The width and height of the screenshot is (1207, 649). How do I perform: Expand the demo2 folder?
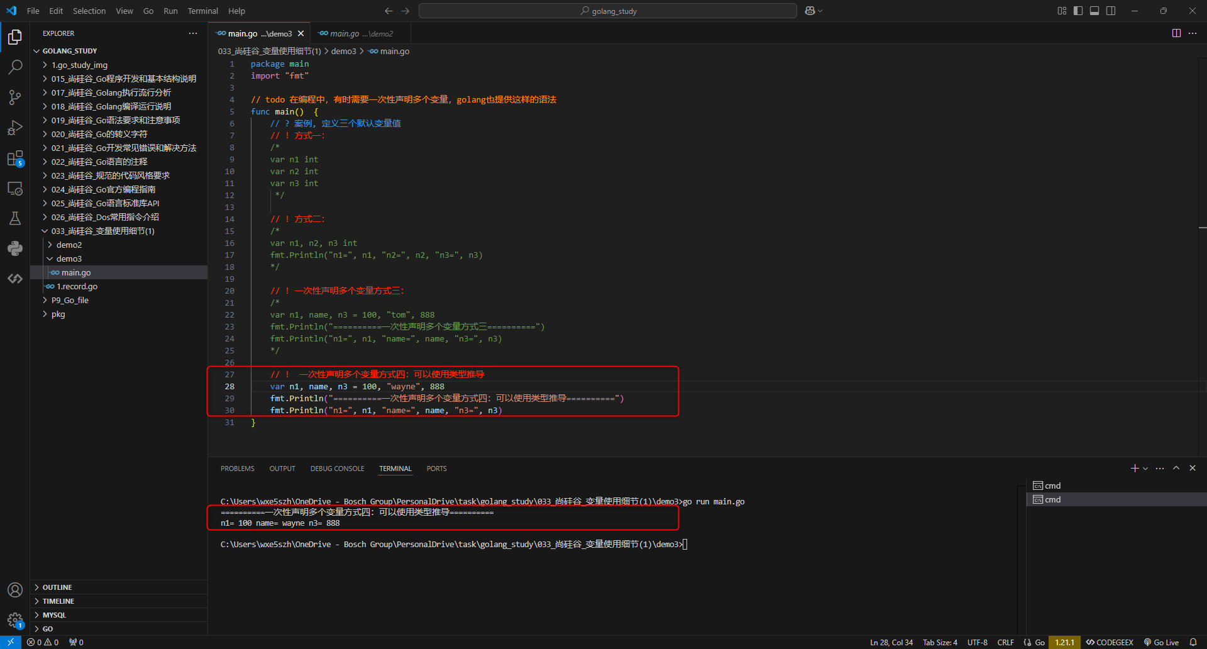69,245
